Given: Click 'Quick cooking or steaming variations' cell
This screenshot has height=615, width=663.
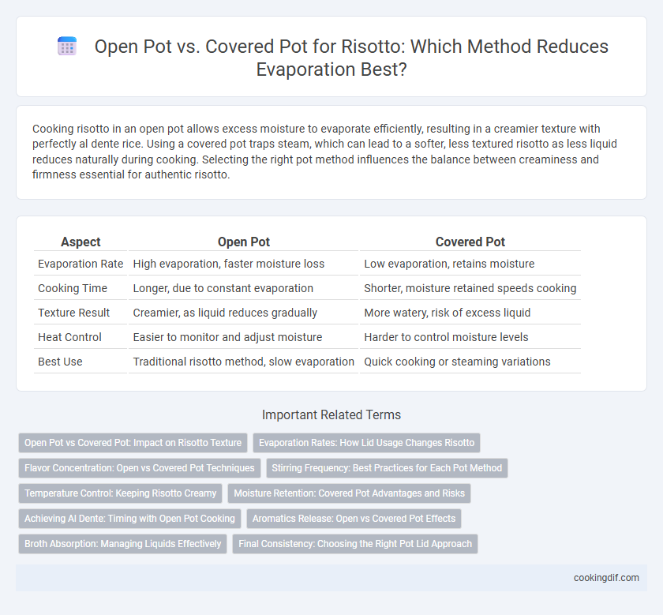Looking at the screenshot, I should (x=470, y=362).
